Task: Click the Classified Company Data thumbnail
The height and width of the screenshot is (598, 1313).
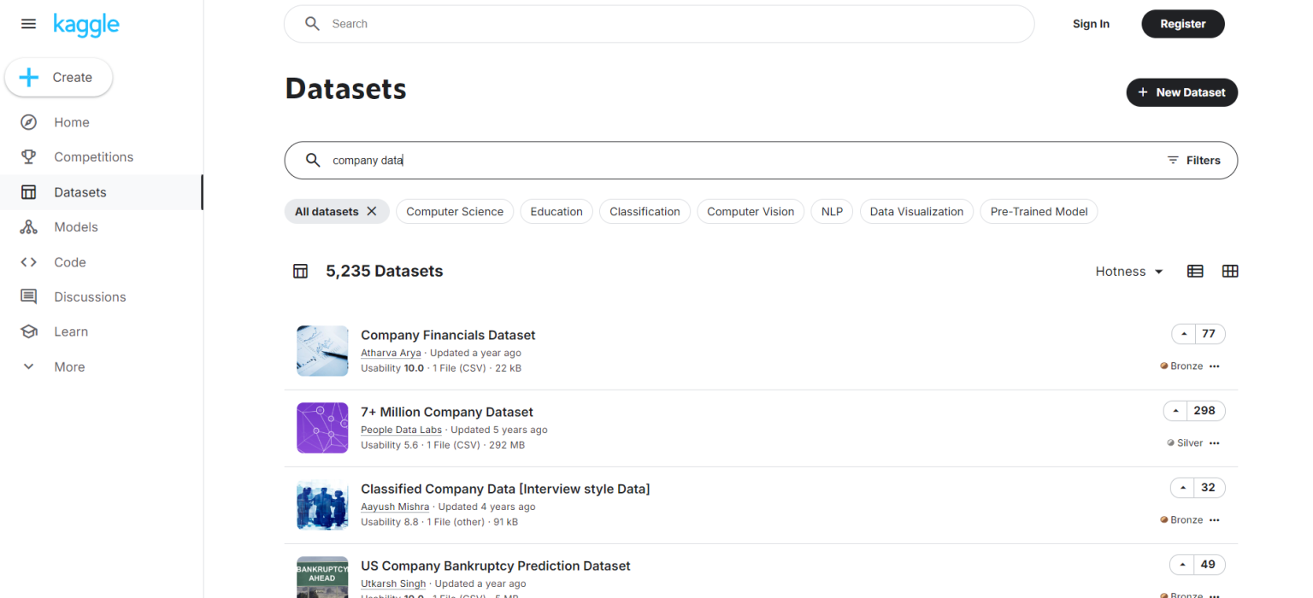Action: pyautogui.click(x=322, y=505)
